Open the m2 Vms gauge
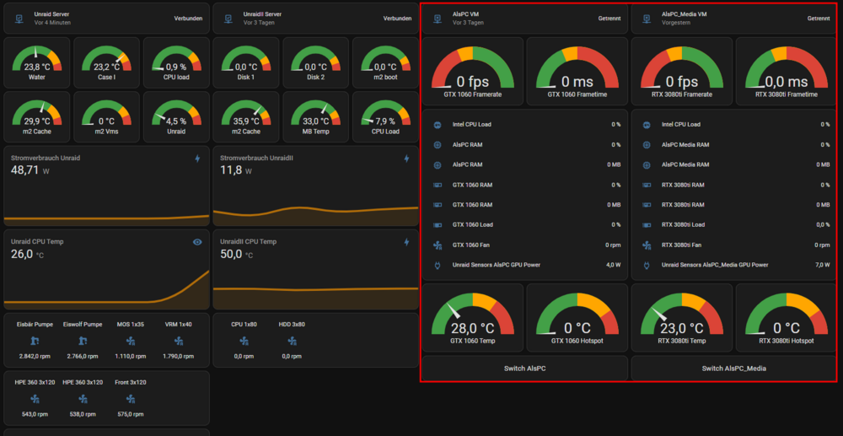Image resolution: width=843 pixels, height=436 pixels. click(x=106, y=116)
